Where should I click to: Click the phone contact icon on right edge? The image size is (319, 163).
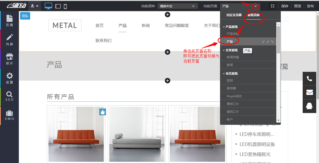[x=309, y=79]
